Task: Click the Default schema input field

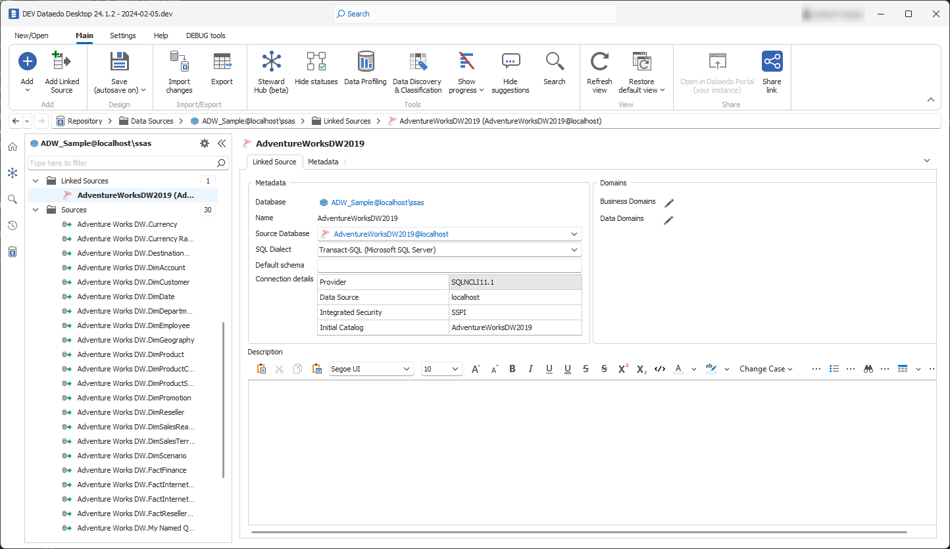Action: (449, 265)
